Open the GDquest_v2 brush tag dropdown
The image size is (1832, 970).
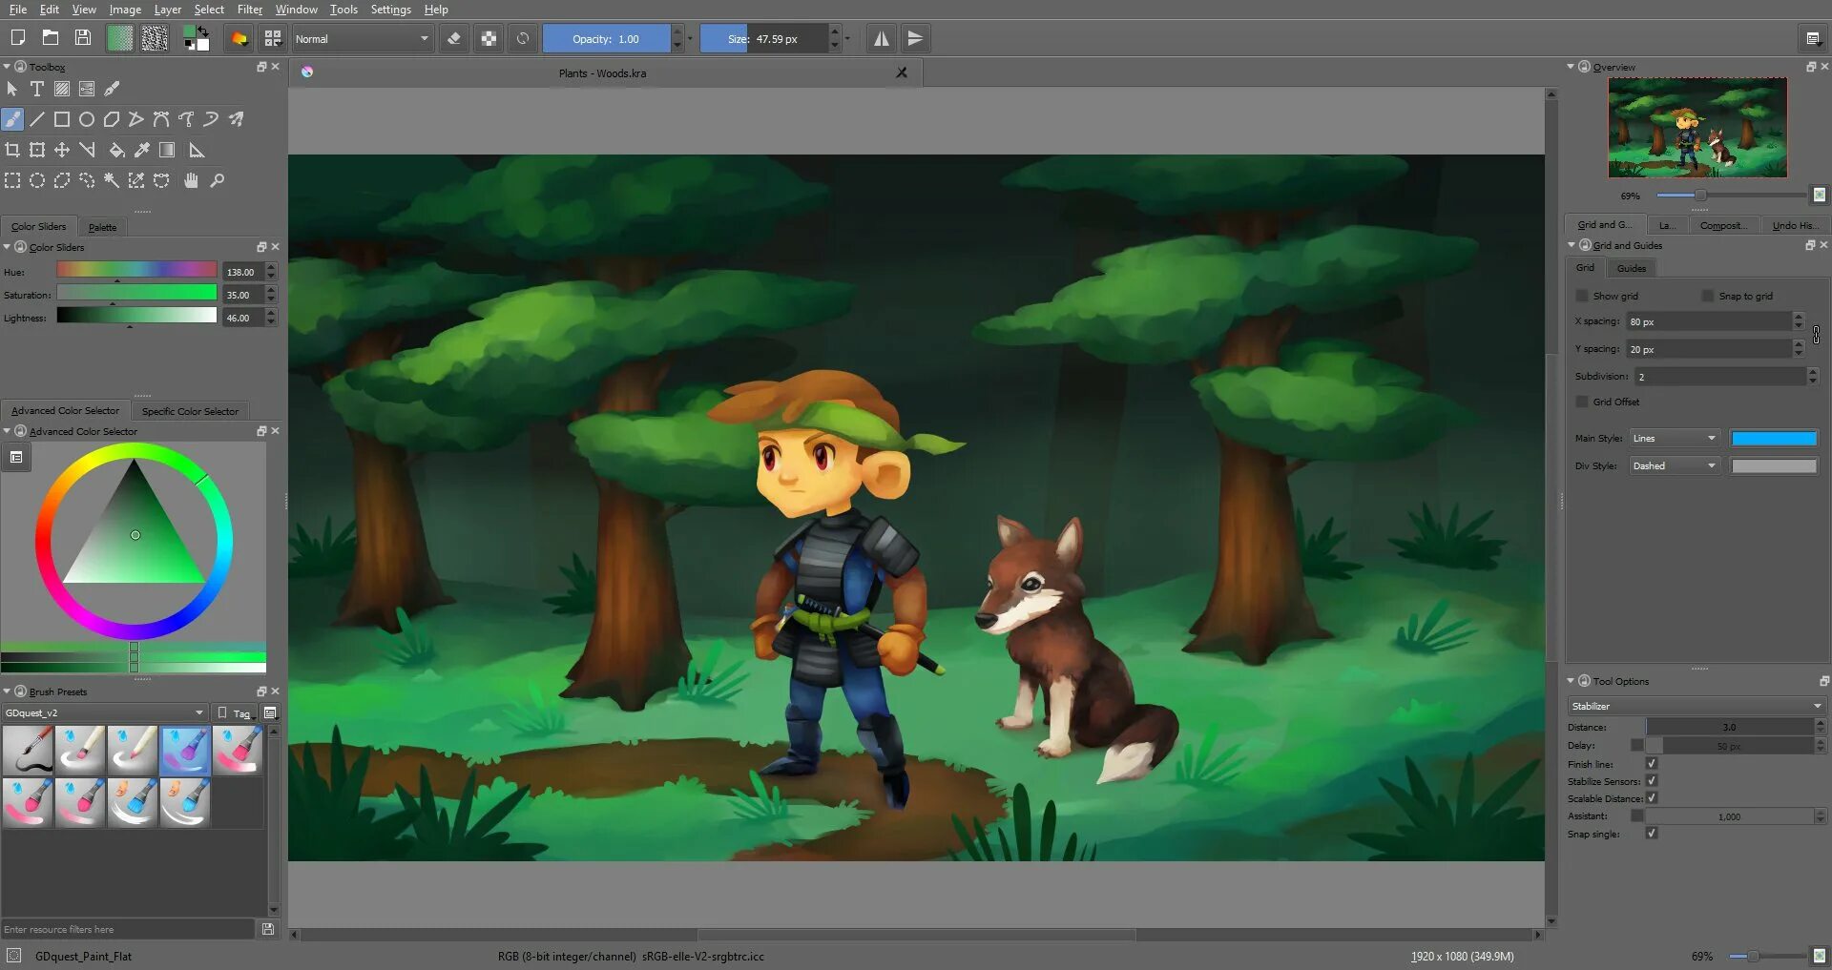104,712
